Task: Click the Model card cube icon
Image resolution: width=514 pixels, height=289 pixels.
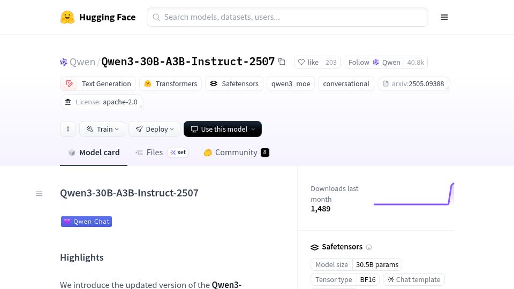Action: tap(72, 153)
